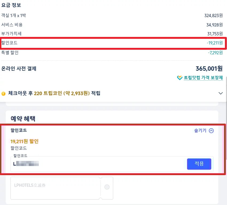Hide the discount code section via 숨기기
This screenshot has width=227, height=205.
pyautogui.click(x=200, y=131)
